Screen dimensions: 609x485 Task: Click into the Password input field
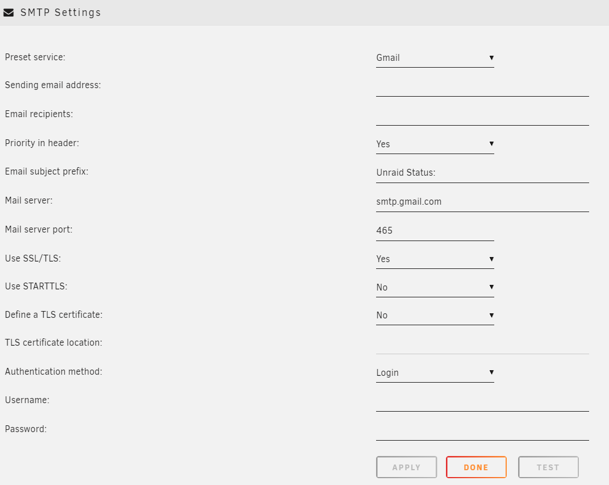[482, 430]
